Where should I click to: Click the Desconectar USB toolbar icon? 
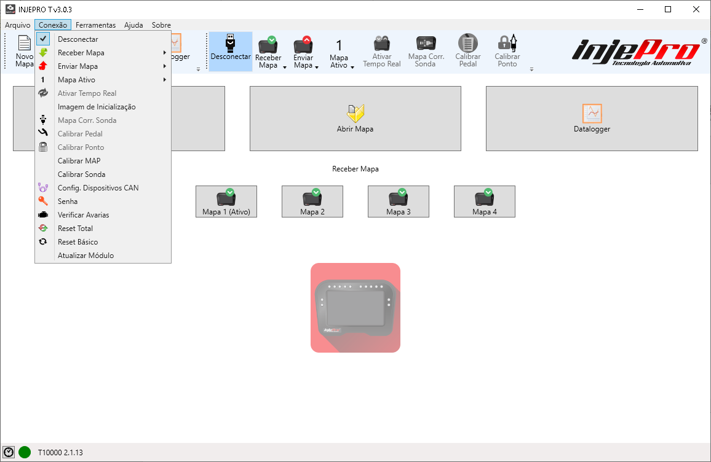[x=230, y=44]
